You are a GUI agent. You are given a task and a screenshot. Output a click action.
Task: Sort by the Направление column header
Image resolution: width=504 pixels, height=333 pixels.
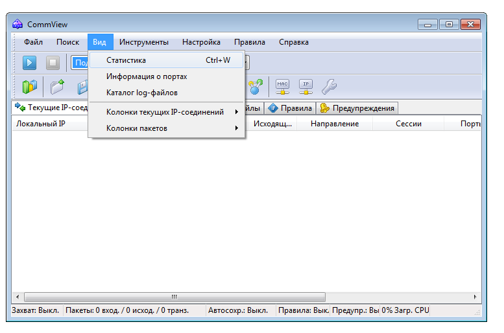click(335, 124)
